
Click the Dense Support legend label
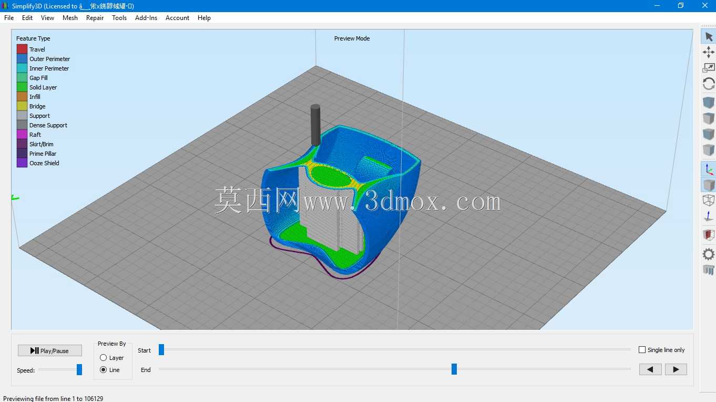[x=48, y=125]
